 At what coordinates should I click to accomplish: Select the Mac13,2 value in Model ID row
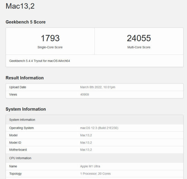pyautogui.click(x=86, y=143)
